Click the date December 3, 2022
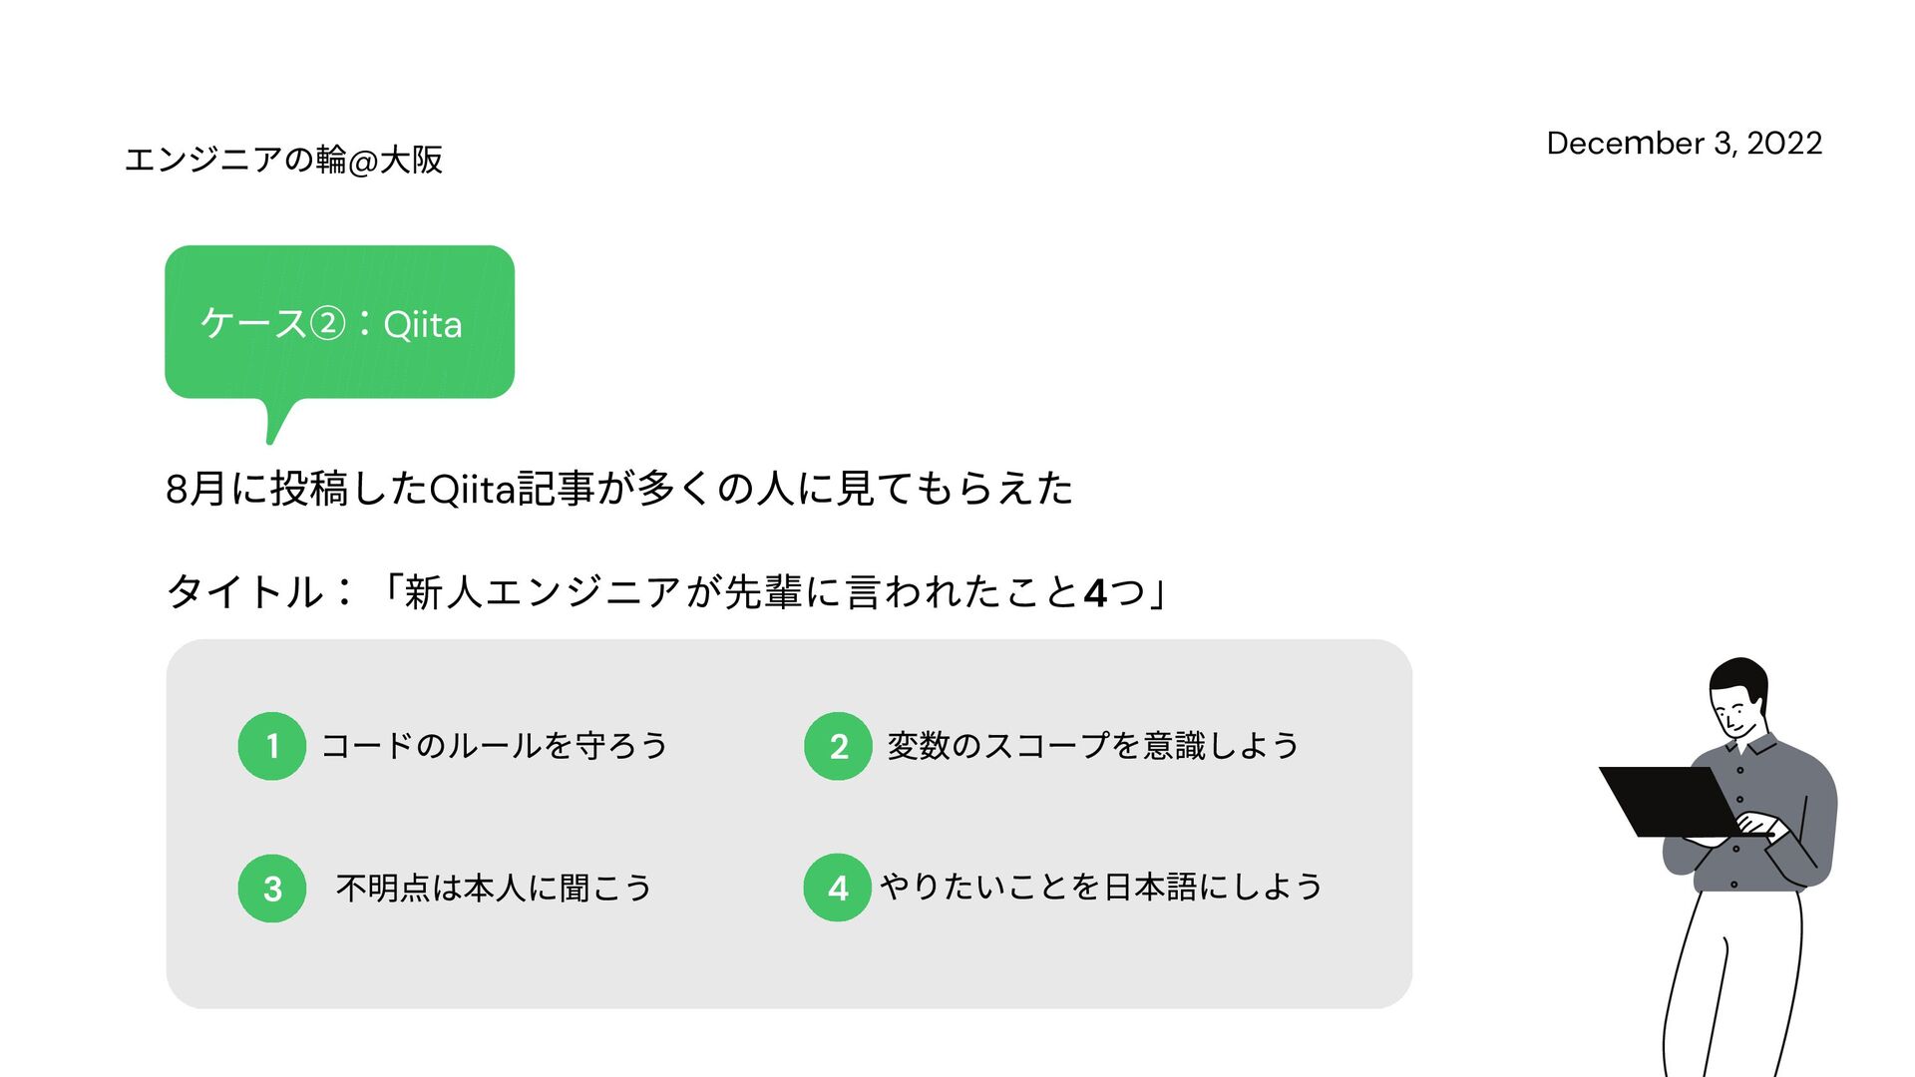The height and width of the screenshot is (1077, 1915). click(1685, 144)
